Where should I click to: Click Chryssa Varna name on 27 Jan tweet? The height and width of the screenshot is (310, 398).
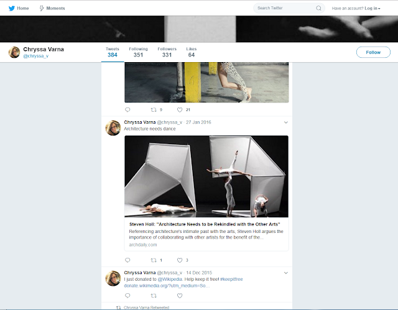click(139, 122)
